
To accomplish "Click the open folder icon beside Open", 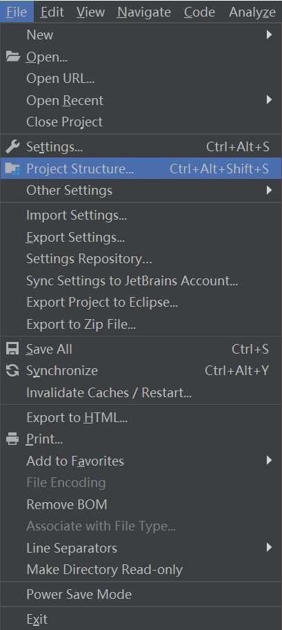I will click(13, 57).
